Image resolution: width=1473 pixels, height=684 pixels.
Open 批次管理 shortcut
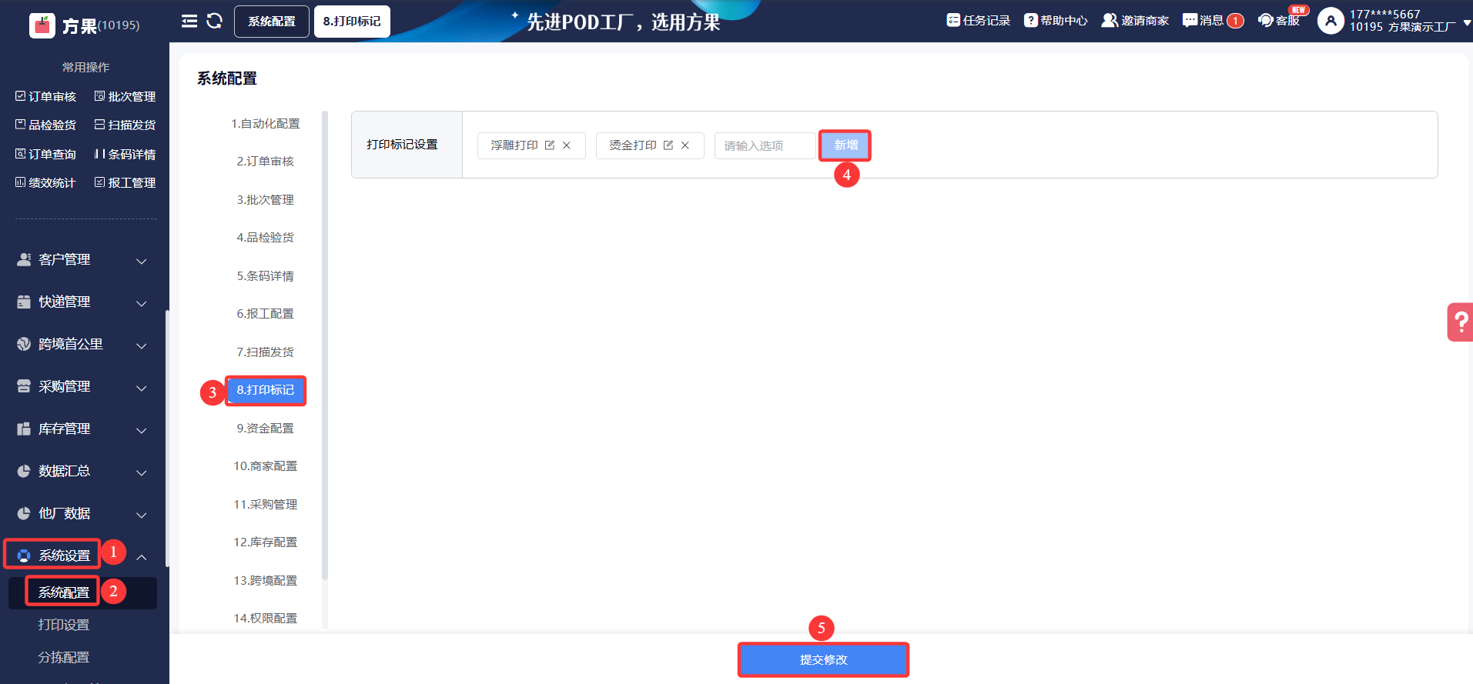click(x=125, y=96)
